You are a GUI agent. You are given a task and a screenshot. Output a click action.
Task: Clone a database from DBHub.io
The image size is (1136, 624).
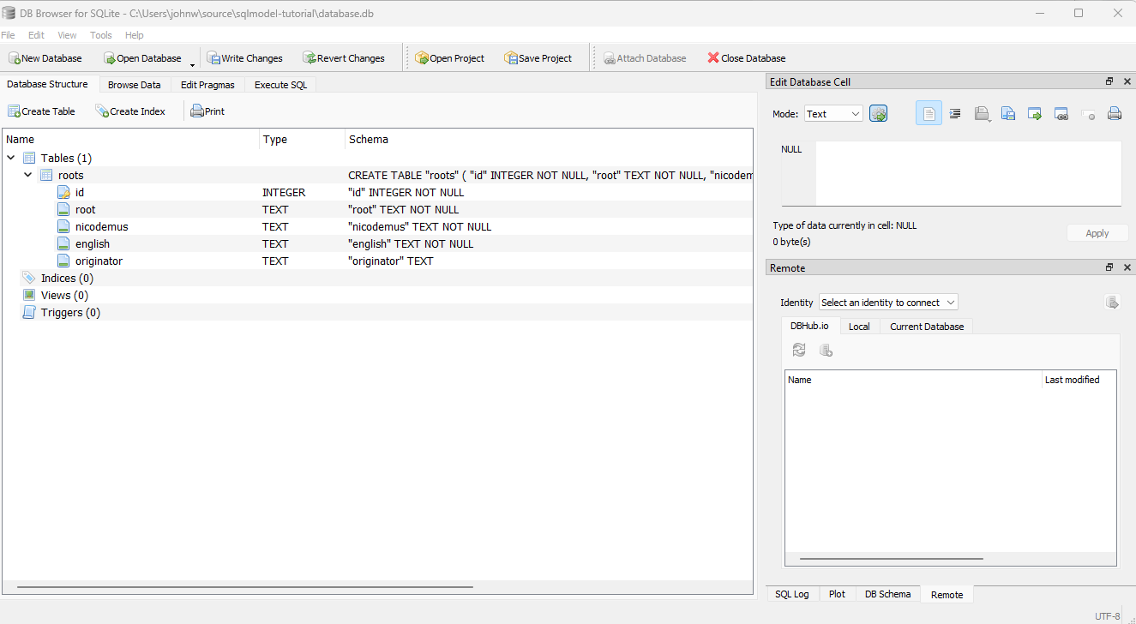tap(825, 350)
